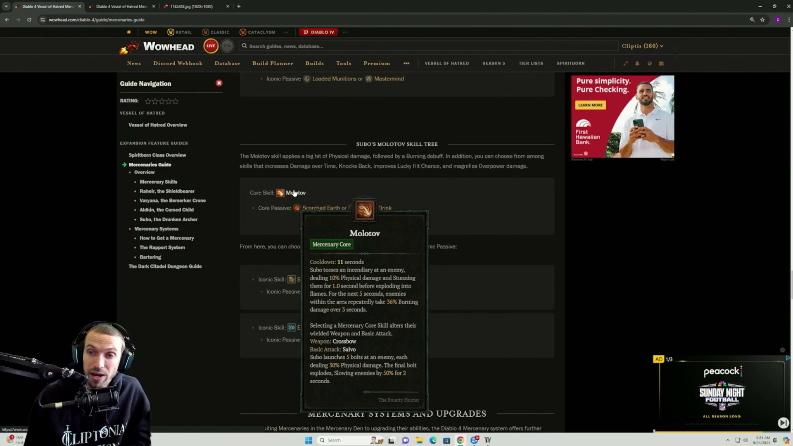Jump to Aldkin, the Cursed Child section
The height and width of the screenshot is (446, 793).
coord(166,210)
